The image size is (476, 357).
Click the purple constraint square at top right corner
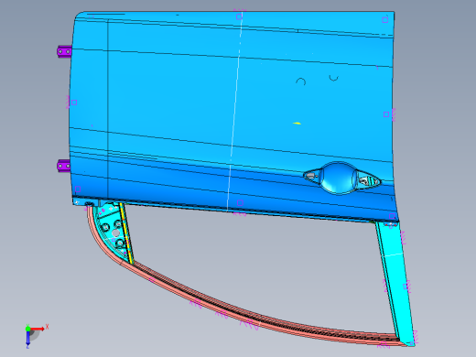coord(384,20)
